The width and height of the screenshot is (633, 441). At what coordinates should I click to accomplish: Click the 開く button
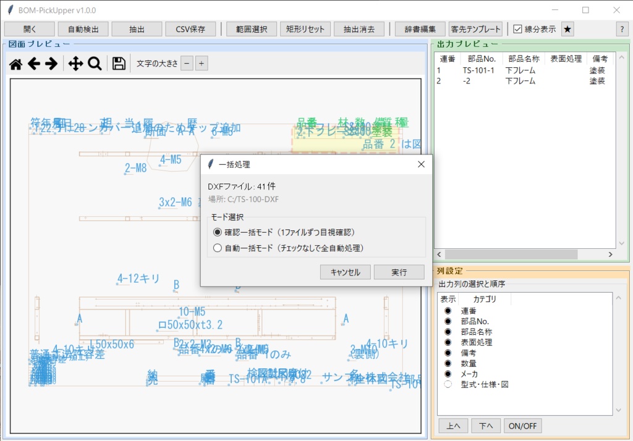[x=30, y=29]
